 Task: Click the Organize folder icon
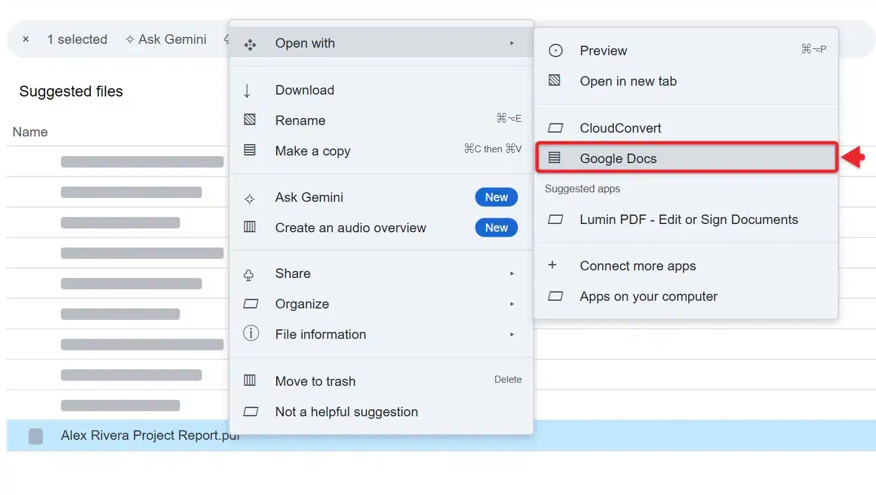(251, 304)
